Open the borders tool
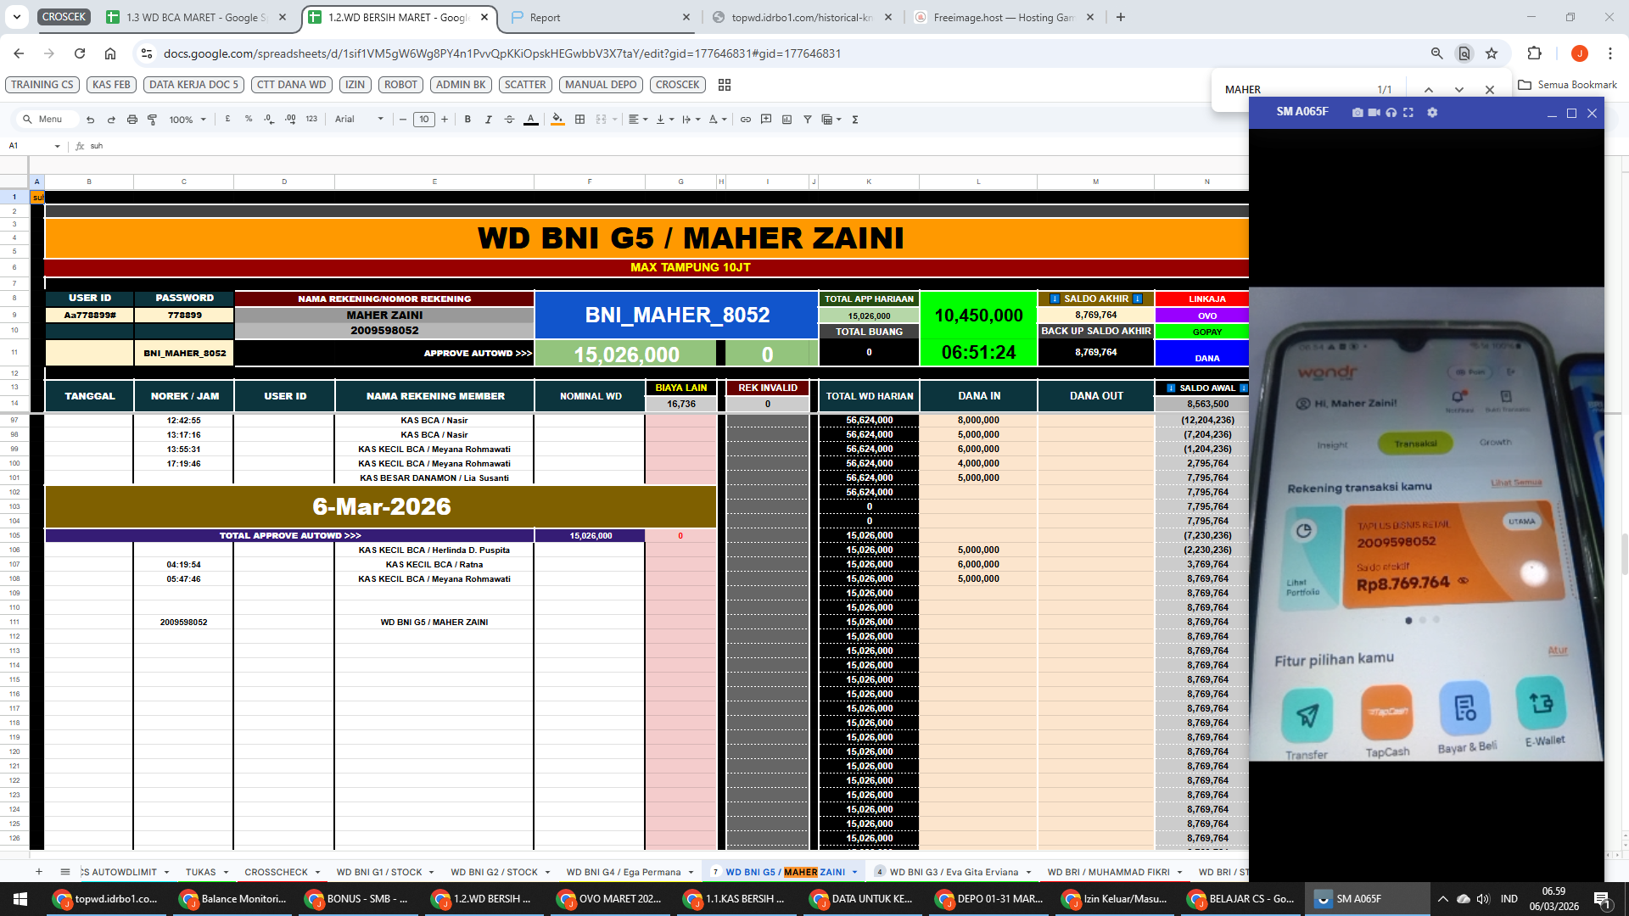Screen dimensions: 1629x916 579,120
